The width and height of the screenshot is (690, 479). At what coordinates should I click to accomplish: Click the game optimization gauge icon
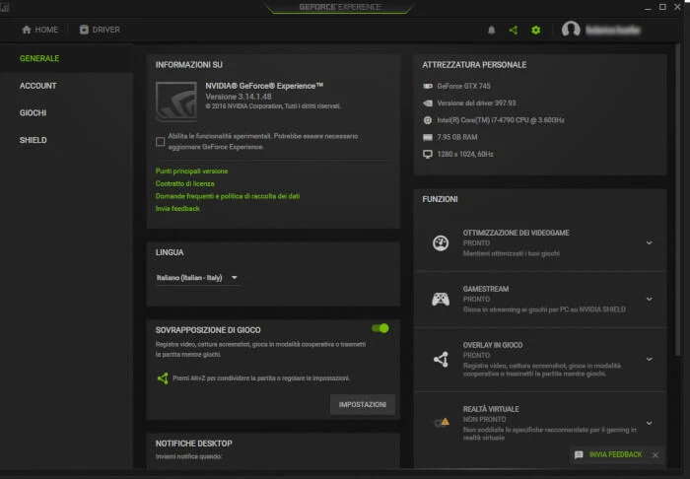[441, 242]
